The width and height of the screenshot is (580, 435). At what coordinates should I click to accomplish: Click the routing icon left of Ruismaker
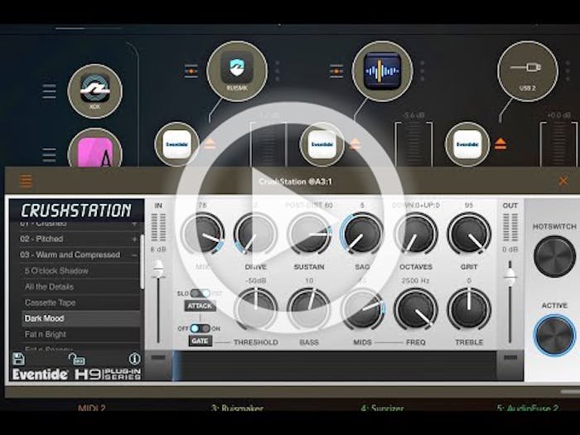[191, 71]
